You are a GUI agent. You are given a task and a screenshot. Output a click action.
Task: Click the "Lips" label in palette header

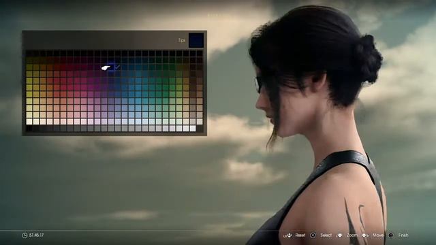coord(182,41)
